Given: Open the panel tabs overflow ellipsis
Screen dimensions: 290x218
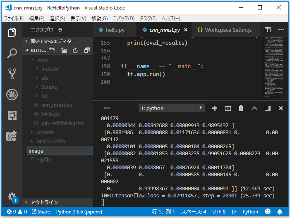Looking at the screenshot, I should point(107,108).
